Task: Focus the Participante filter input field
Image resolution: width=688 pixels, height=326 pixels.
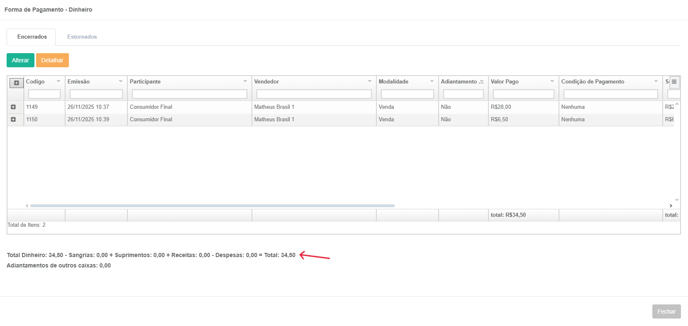Action: (189, 94)
